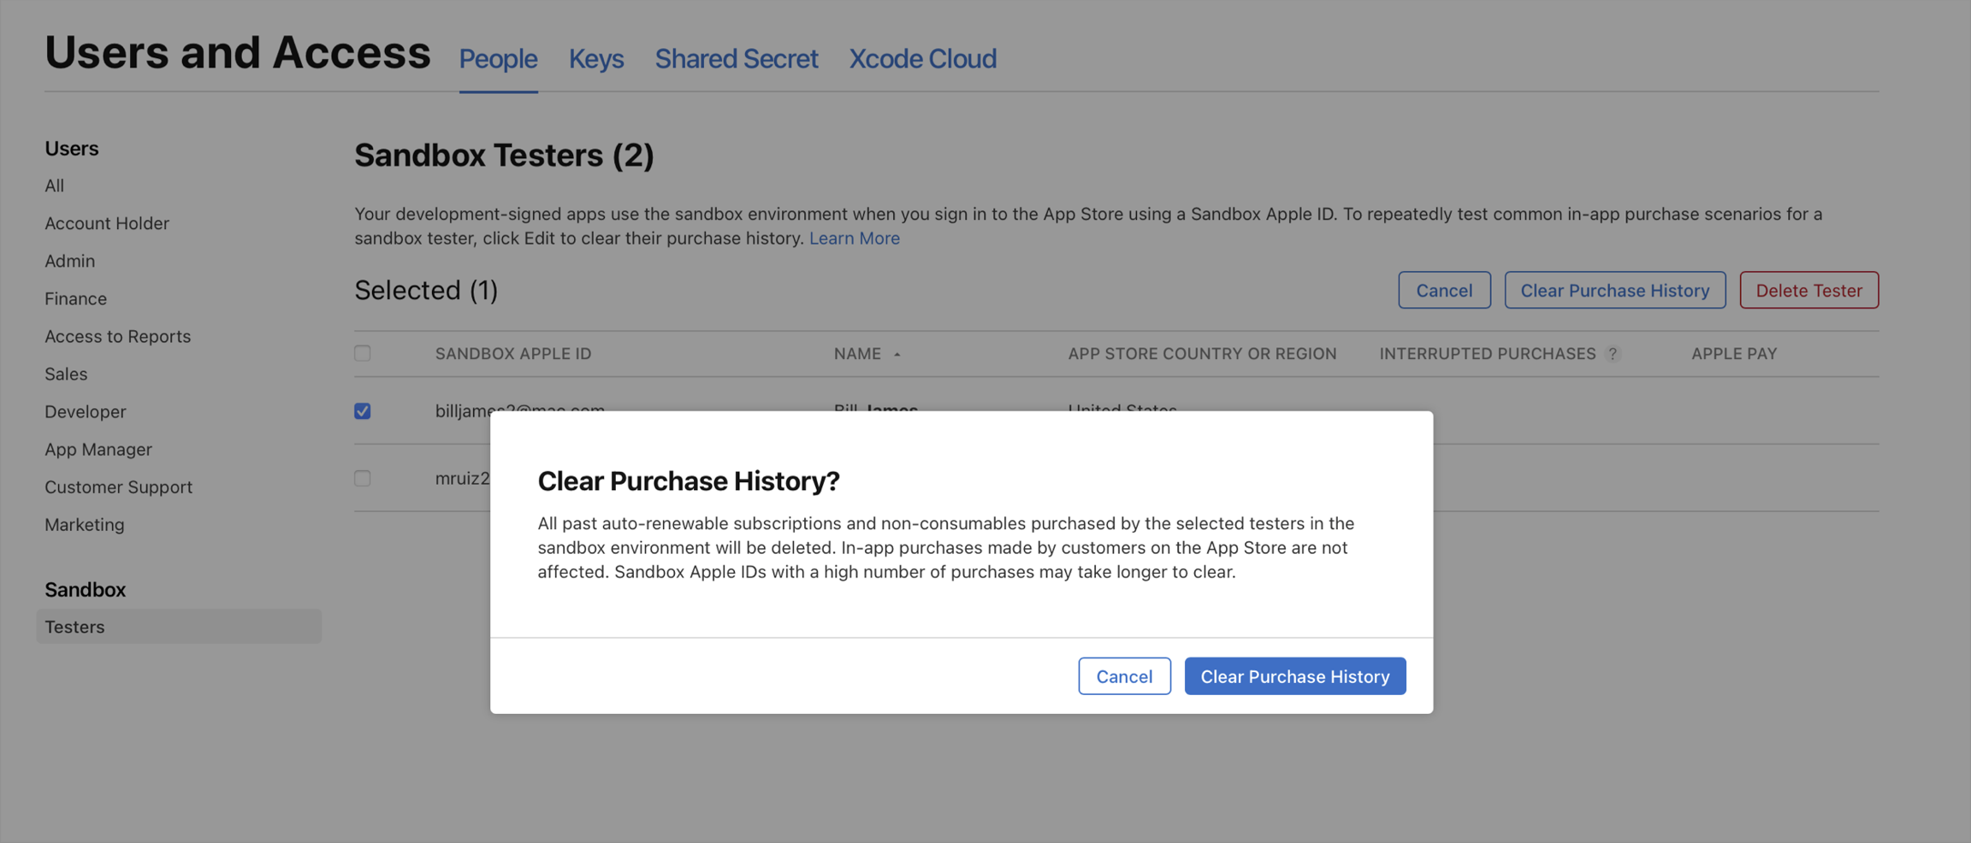Click the Learn More link
This screenshot has width=1971, height=843.
point(854,238)
